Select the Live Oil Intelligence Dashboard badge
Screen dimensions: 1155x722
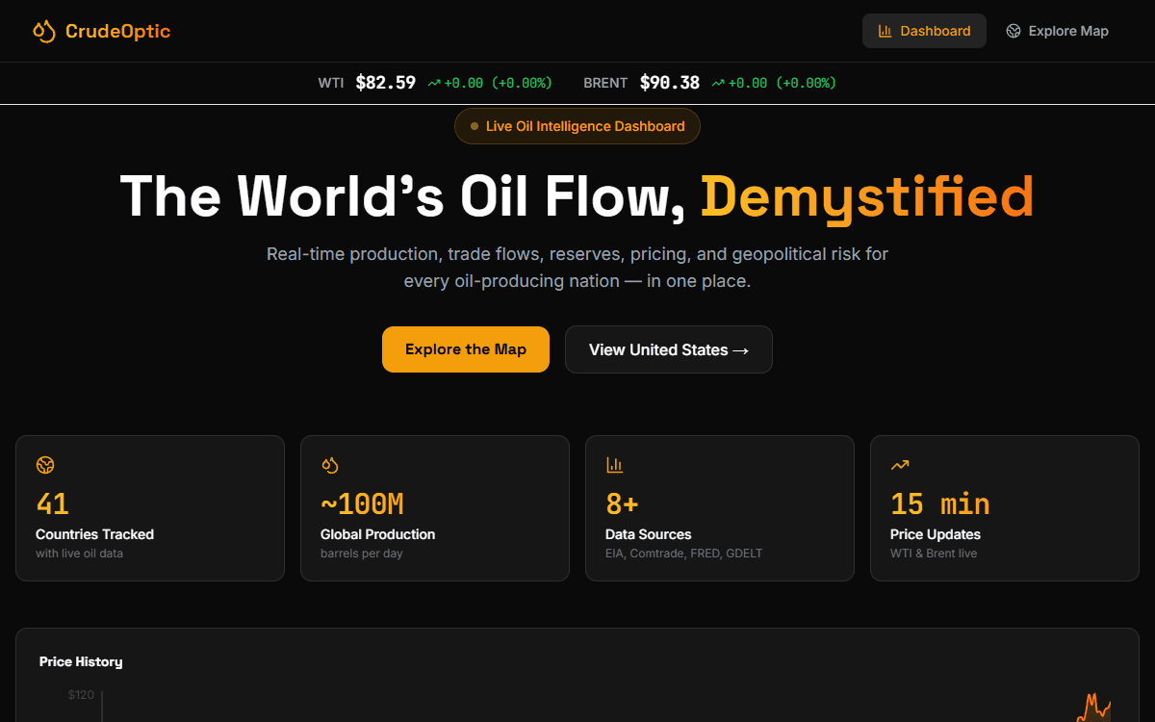577,126
